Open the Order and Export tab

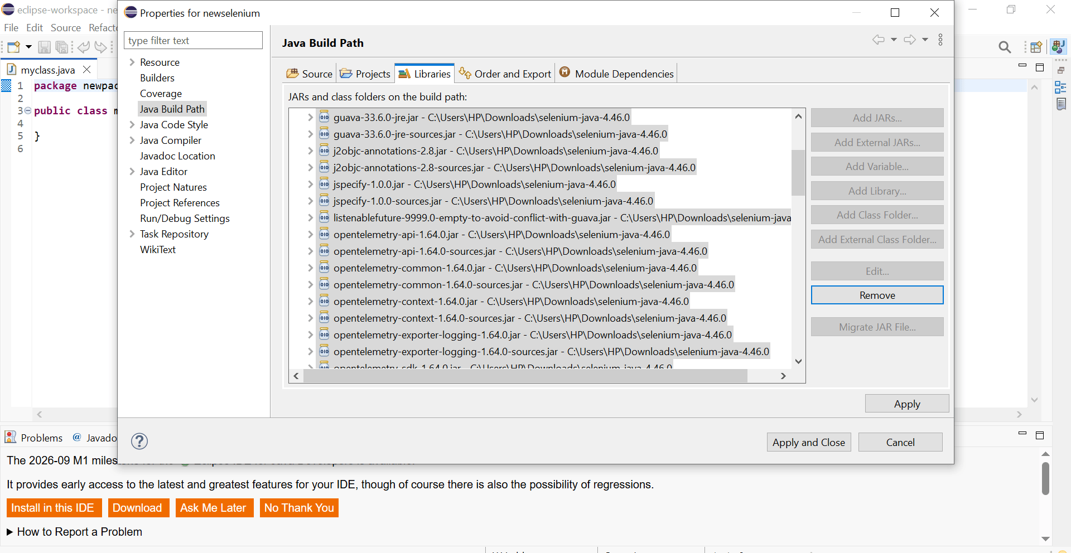coord(505,74)
